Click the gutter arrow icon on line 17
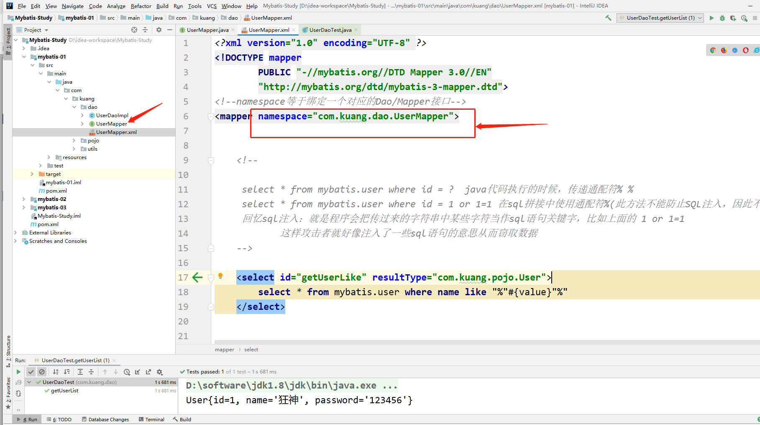 197,277
